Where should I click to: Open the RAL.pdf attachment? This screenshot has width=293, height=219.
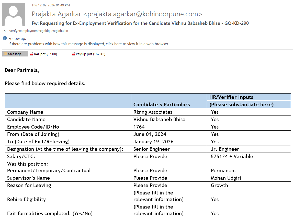pyautogui.click(x=45, y=54)
